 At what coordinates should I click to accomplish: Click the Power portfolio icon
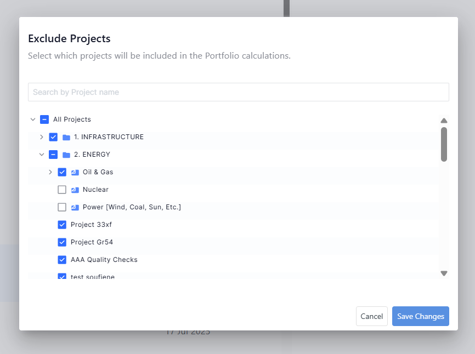pos(75,207)
